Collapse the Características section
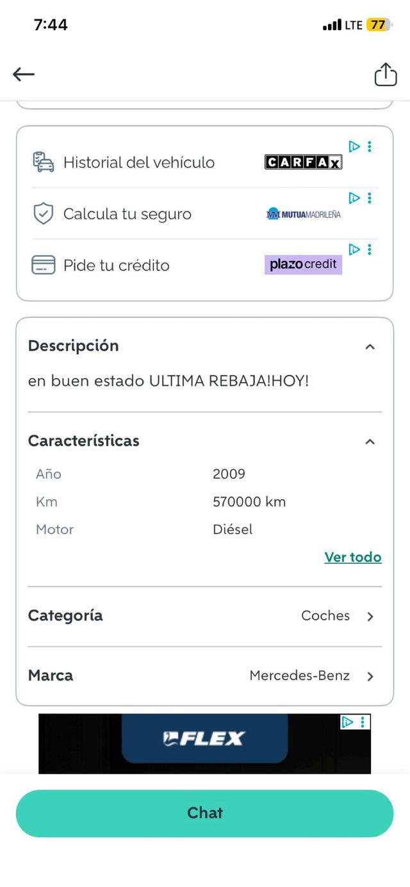 (370, 441)
